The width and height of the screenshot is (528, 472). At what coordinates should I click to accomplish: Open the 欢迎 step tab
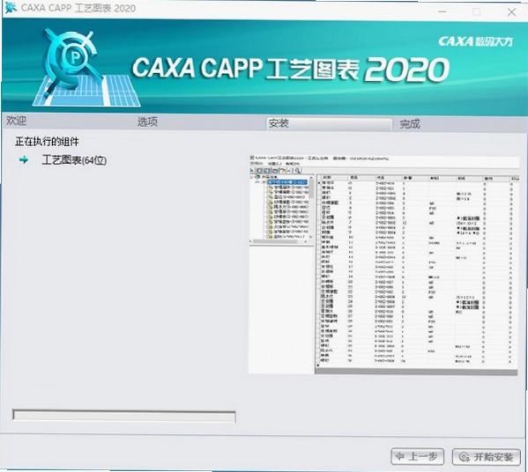click(x=16, y=121)
